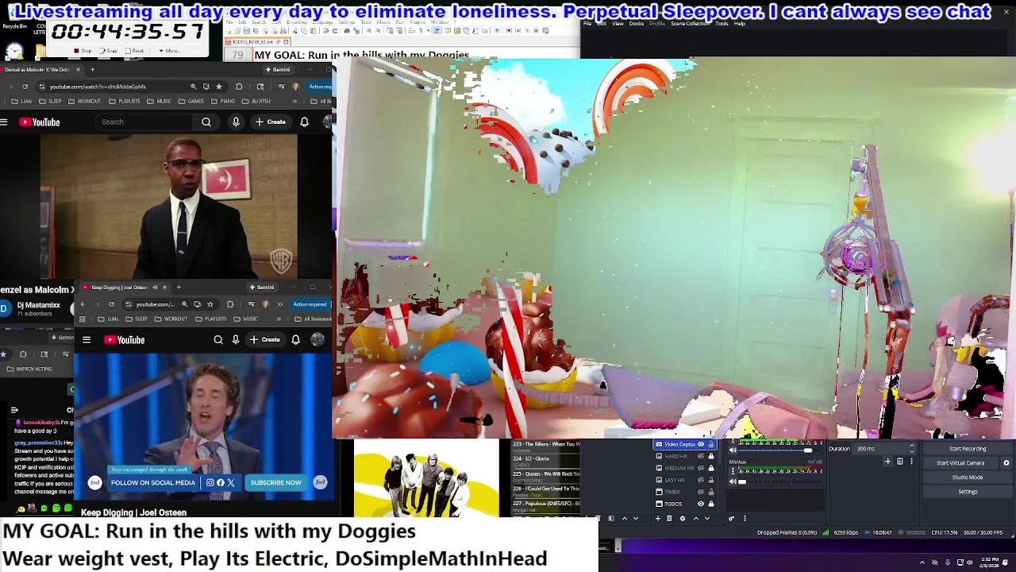Open OBS Docks menu
Viewport: 1016px width, 572px height.
[x=637, y=24]
